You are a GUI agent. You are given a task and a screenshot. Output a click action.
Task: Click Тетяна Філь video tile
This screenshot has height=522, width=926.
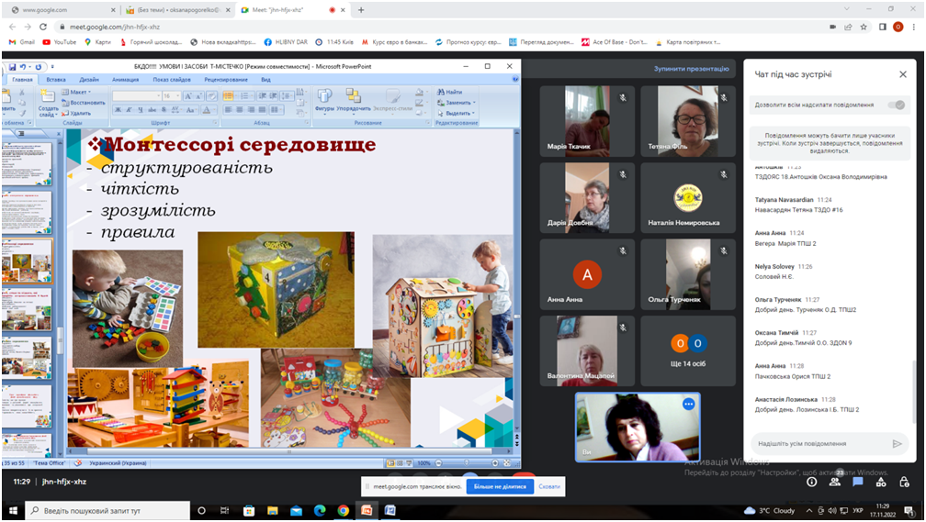(x=688, y=121)
